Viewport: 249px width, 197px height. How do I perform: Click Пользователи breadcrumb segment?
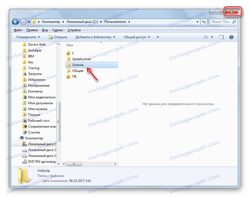(115, 22)
